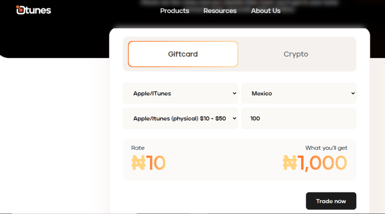This screenshot has height=214, width=385.
Task: Switch to the Crypto tab
Action: tap(296, 54)
